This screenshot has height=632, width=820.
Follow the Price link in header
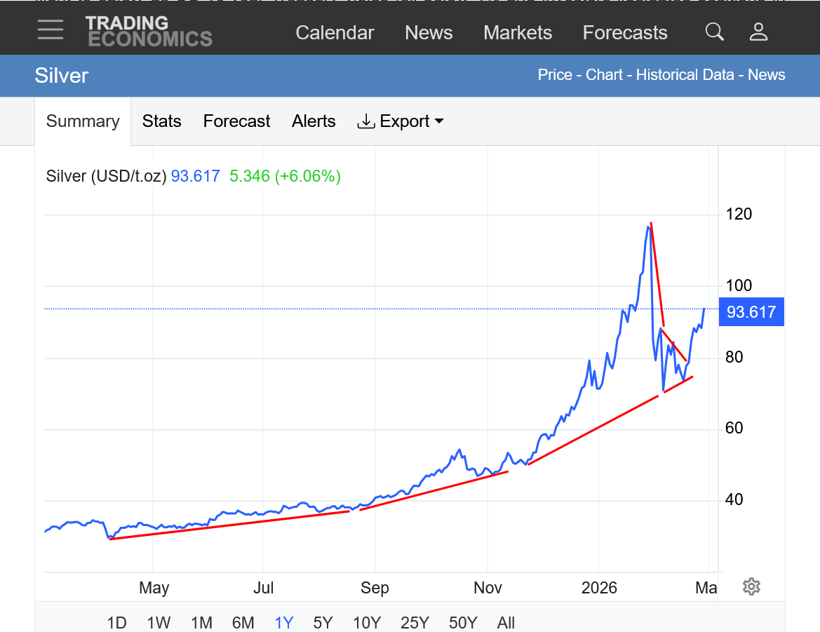tap(555, 75)
